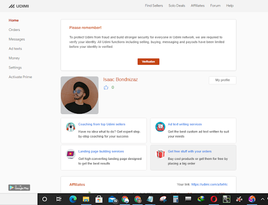Open File Explorer from taskbar
Screen dimensions: 268x205
[86, 199]
